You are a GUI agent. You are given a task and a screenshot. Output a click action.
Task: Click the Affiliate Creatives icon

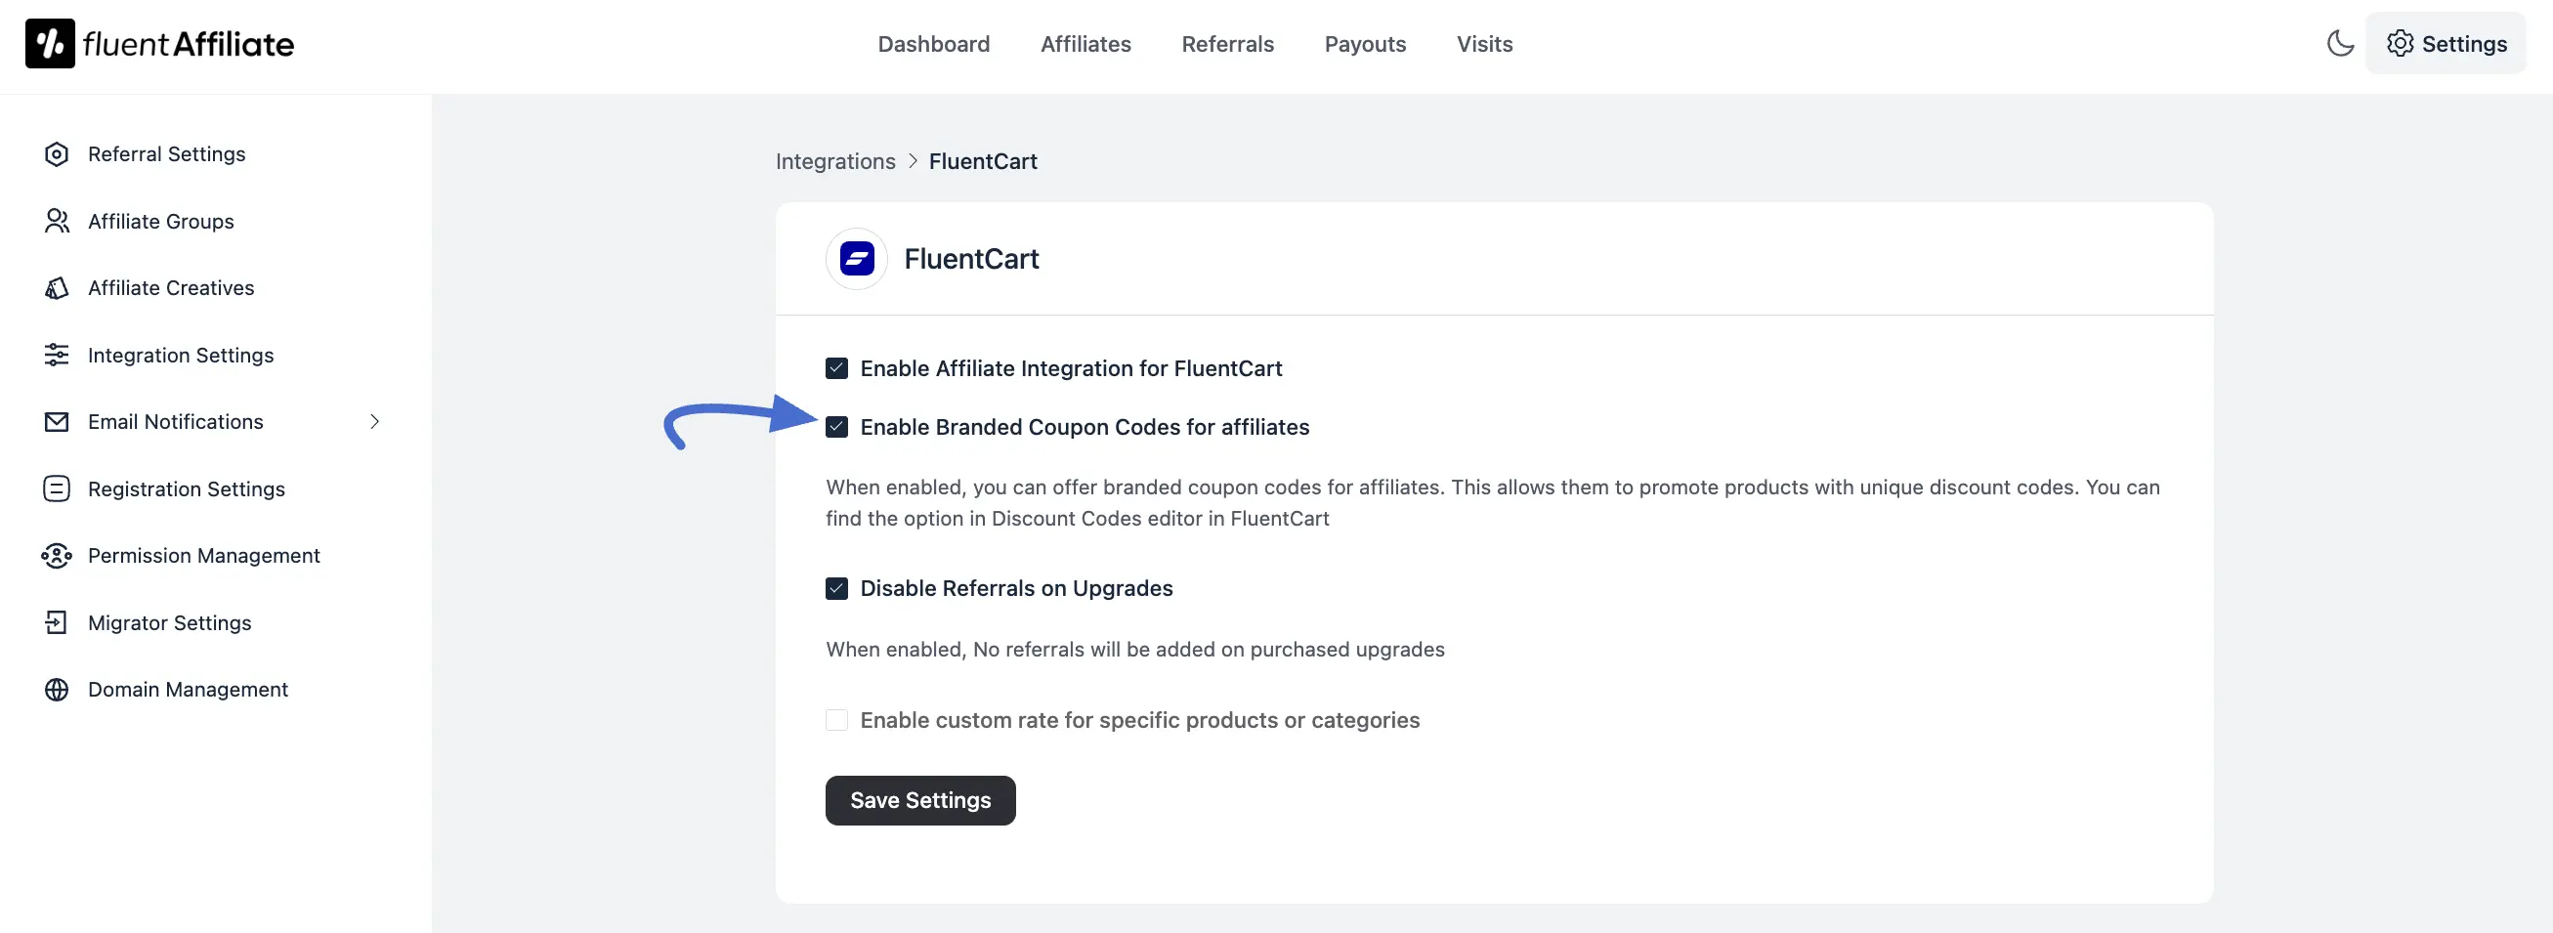[x=57, y=288]
